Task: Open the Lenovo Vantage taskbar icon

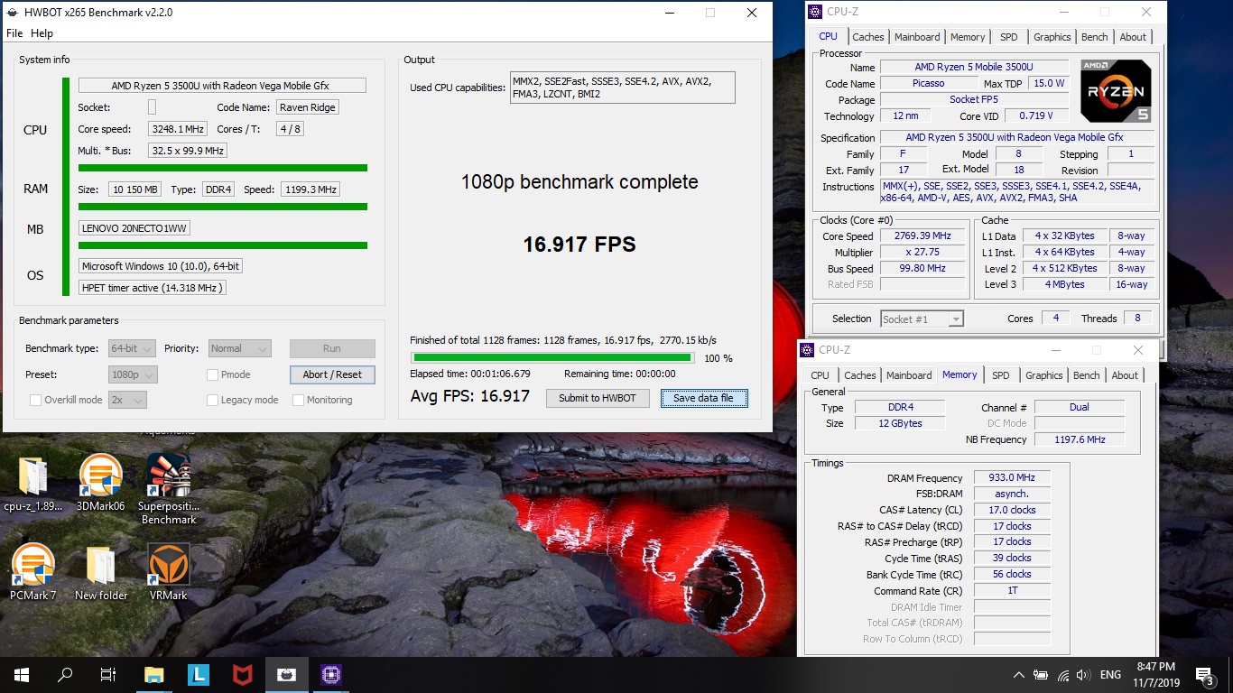Action: pyautogui.click(x=199, y=674)
